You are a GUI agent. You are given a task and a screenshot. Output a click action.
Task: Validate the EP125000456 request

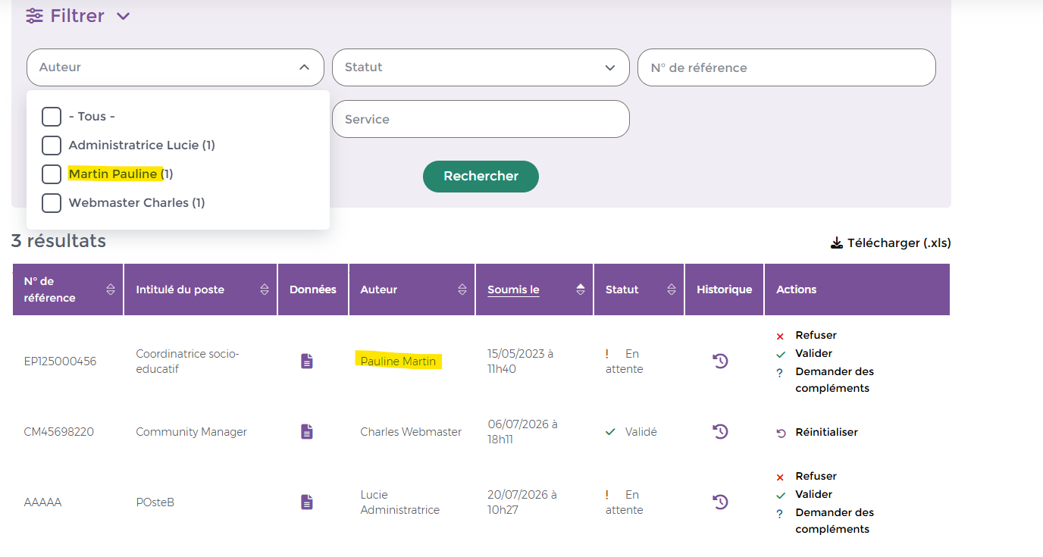(813, 353)
